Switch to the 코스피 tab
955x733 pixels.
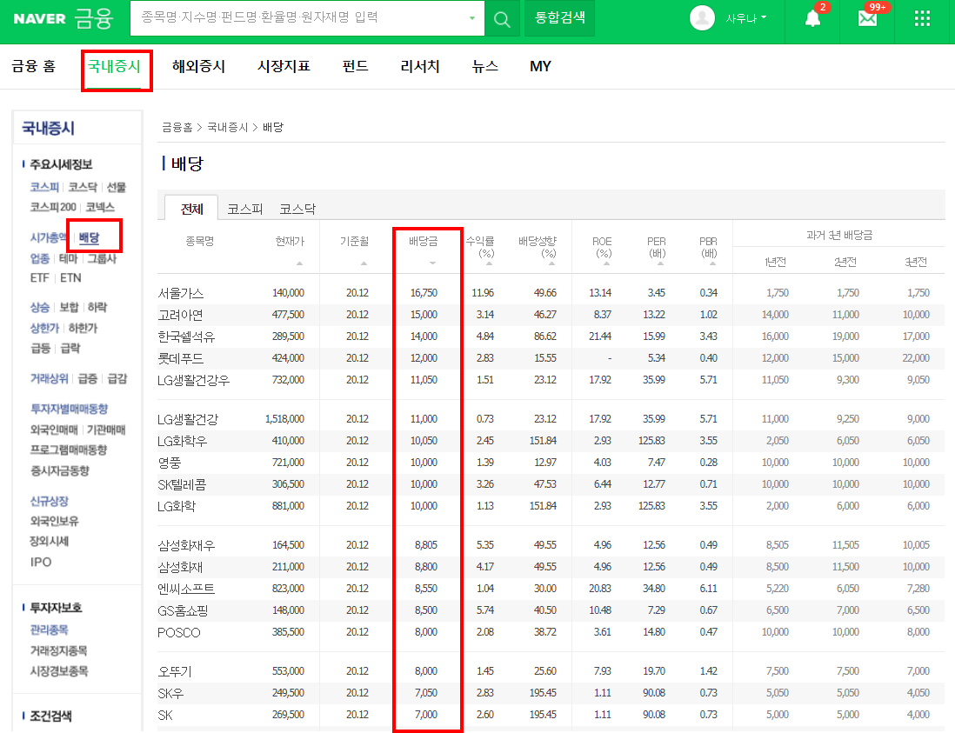pos(245,209)
